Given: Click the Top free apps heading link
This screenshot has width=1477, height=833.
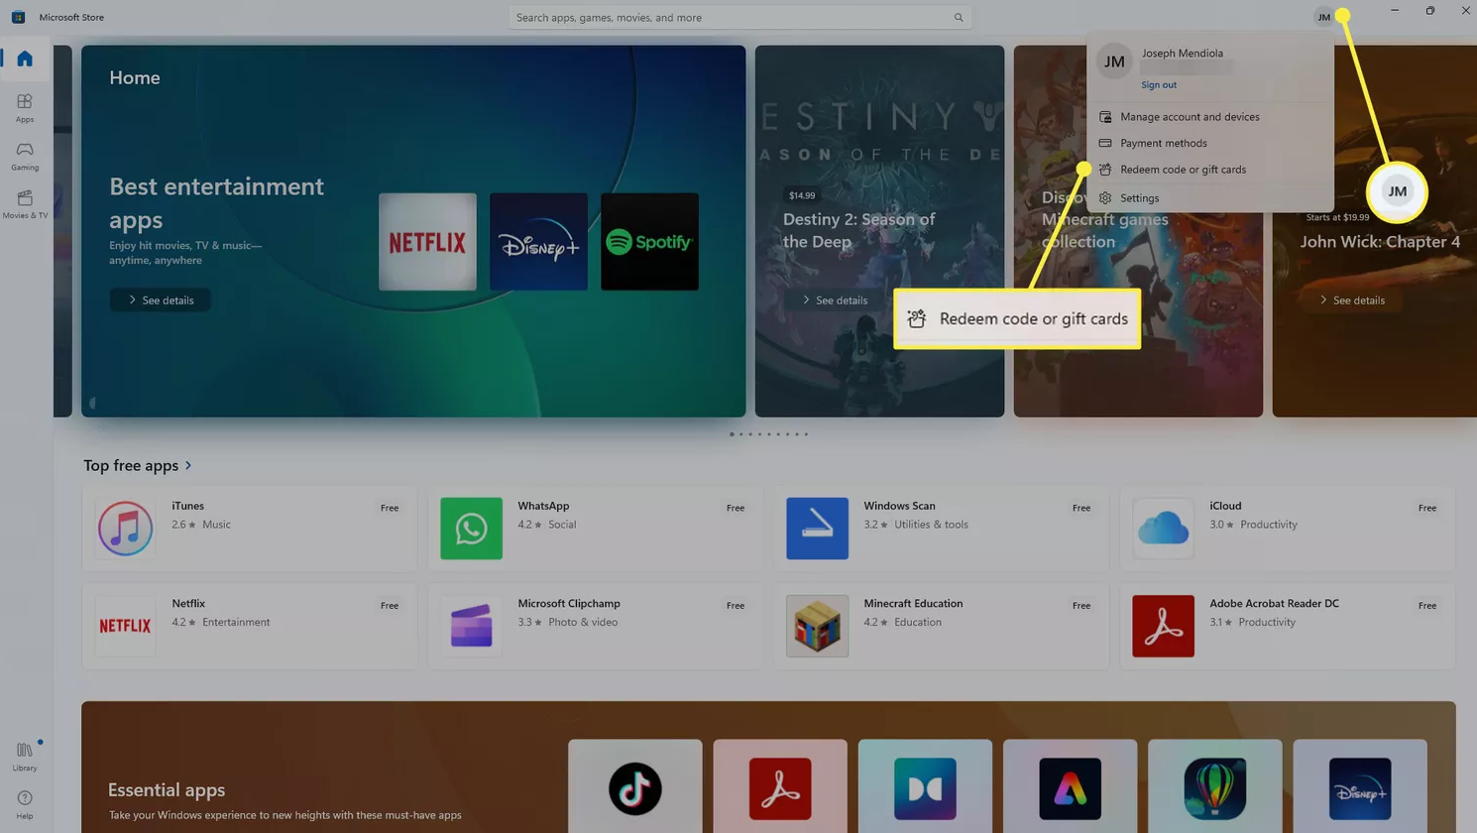Looking at the screenshot, I should click(131, 466).
